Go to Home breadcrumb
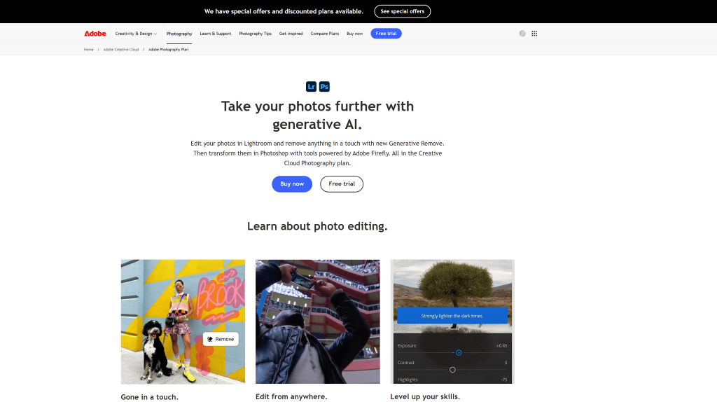The width and height of the screenshot is (717, 402). click(x=89, y=50)
